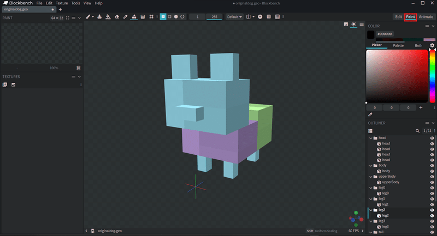Viewport: 437px width, 236px height.
Task: Click the 64 × 32 texture size label
Action: (x=57, y=18)
